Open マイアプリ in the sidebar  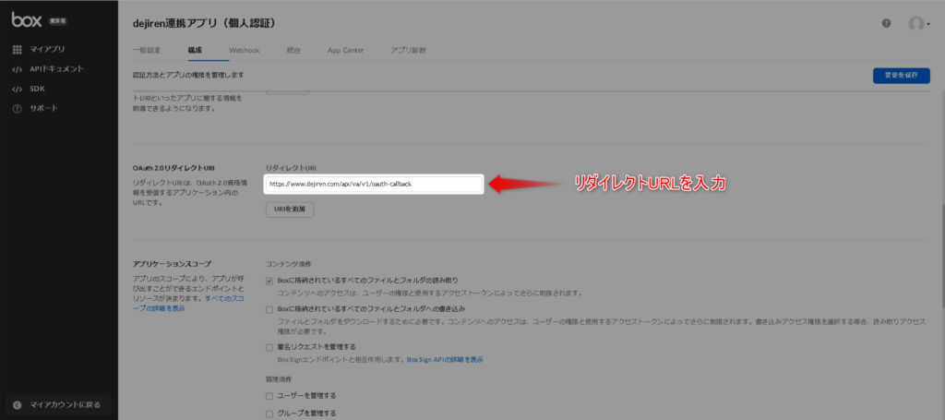[x=48, y=50]
